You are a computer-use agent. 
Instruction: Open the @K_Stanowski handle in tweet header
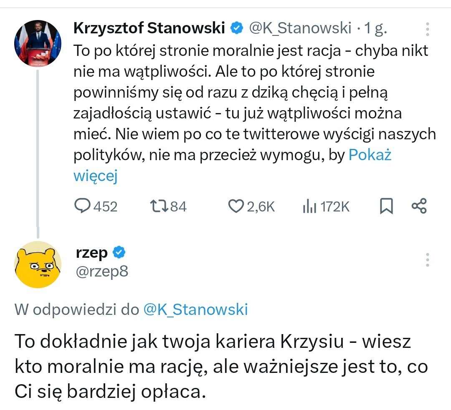(x=300, y=28)
